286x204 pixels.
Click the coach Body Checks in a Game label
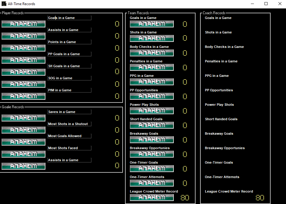(x=224, y=47)
